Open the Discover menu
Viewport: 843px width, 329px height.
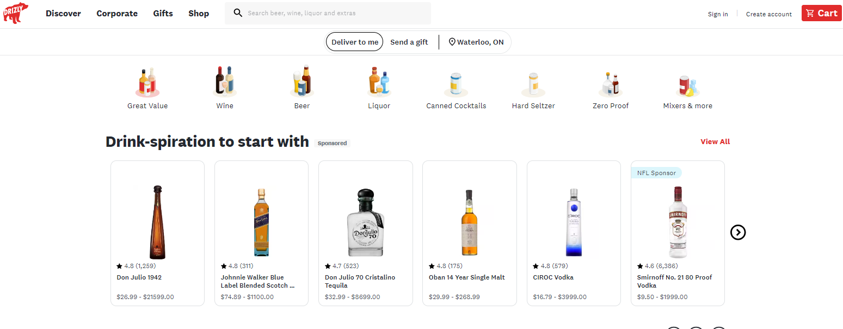click(63, 14)
